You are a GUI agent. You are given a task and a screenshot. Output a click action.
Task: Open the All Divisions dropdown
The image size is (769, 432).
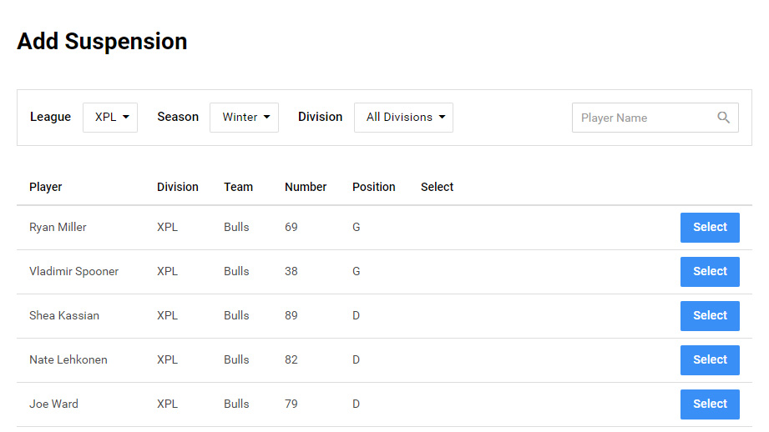[403, 118]
